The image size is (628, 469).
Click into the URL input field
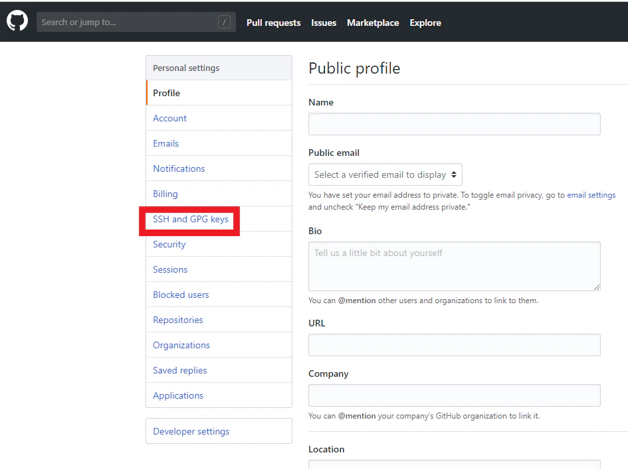pos(454,345)
